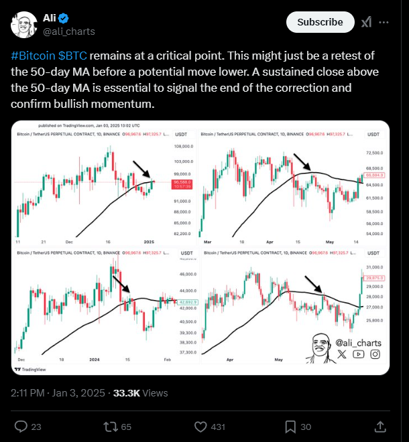This screenshot has width=409, height=442.
Task: Click the 33.3K Views count
Action: tap(141, 393)
